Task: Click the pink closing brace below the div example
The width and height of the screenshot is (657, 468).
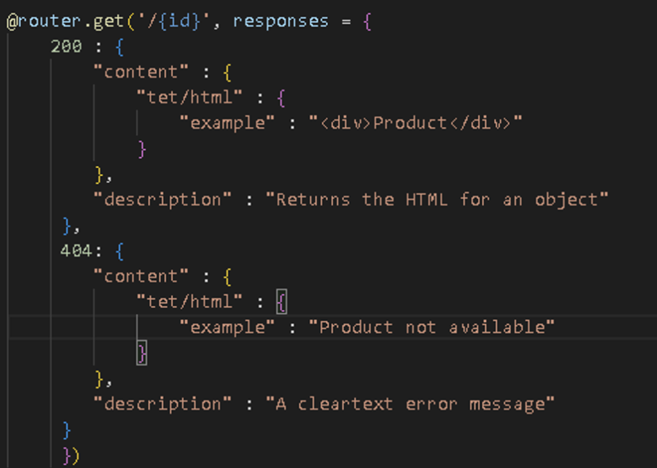Action: (141, 149)
